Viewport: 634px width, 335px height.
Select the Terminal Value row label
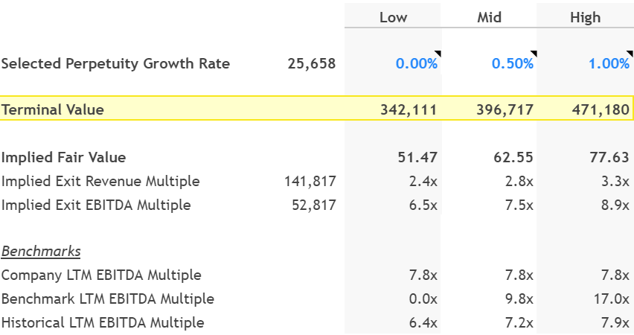[x=53, y=109]
